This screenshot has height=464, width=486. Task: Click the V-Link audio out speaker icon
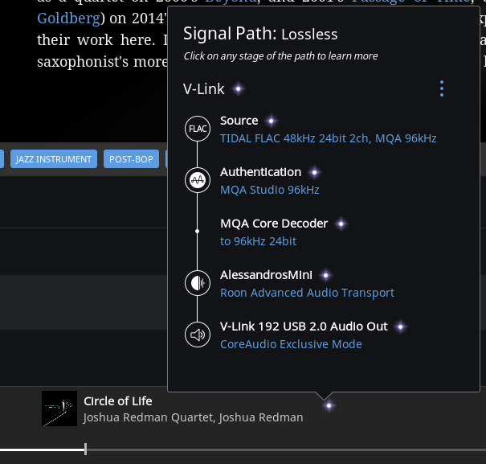[x=198, y=335]
